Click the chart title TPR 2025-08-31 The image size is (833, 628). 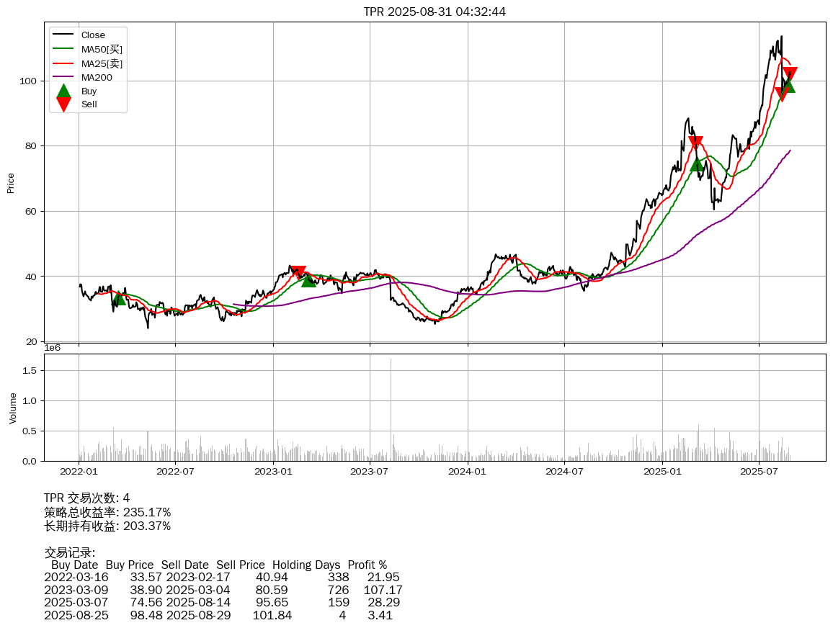(435, 12)
